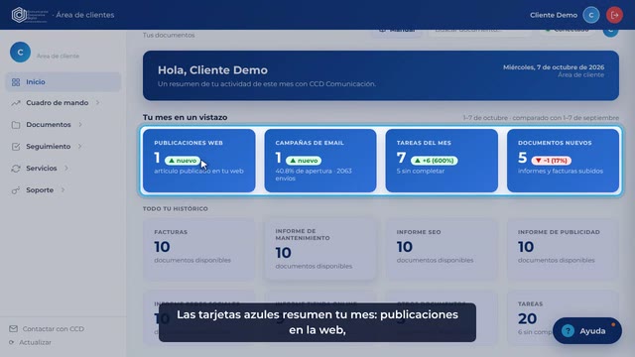Viewport: 635px width, 357px height.
Task: Expand the Documentos chevron
Action: (x=80, y=125)
